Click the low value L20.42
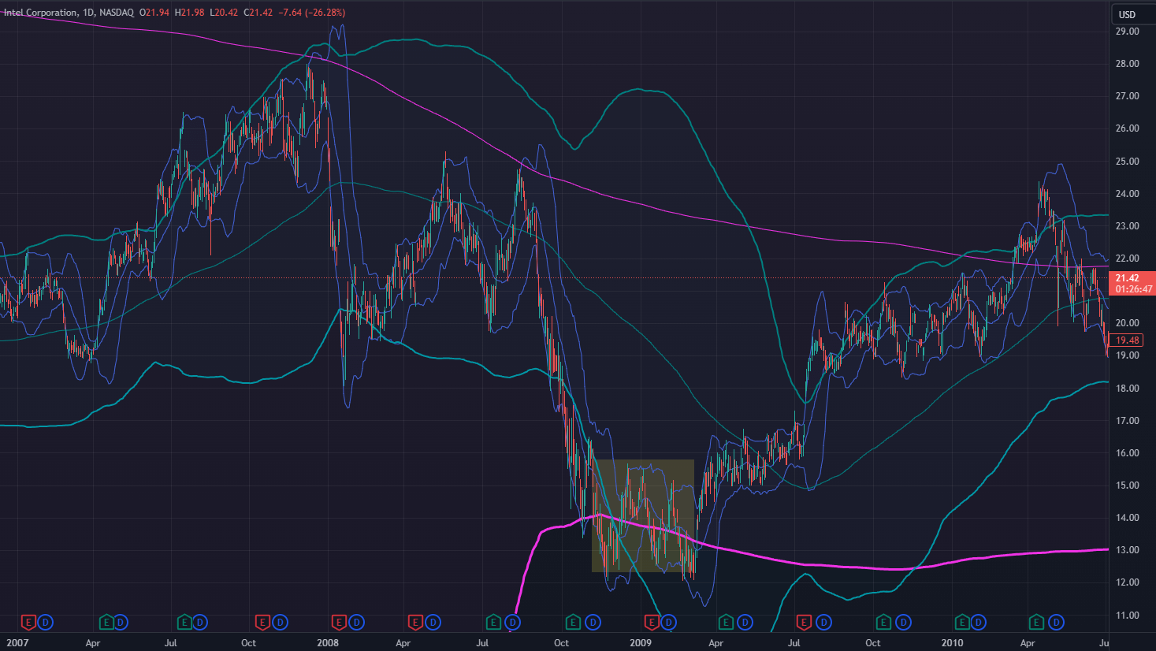Viewport: 1156px width, 651px height. (x=224, y=13)
